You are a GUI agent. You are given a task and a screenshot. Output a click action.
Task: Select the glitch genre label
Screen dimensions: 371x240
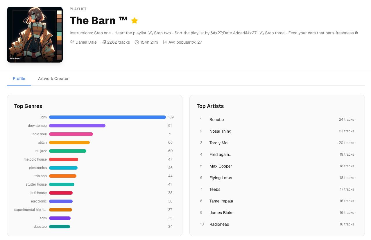coord(42,143)
